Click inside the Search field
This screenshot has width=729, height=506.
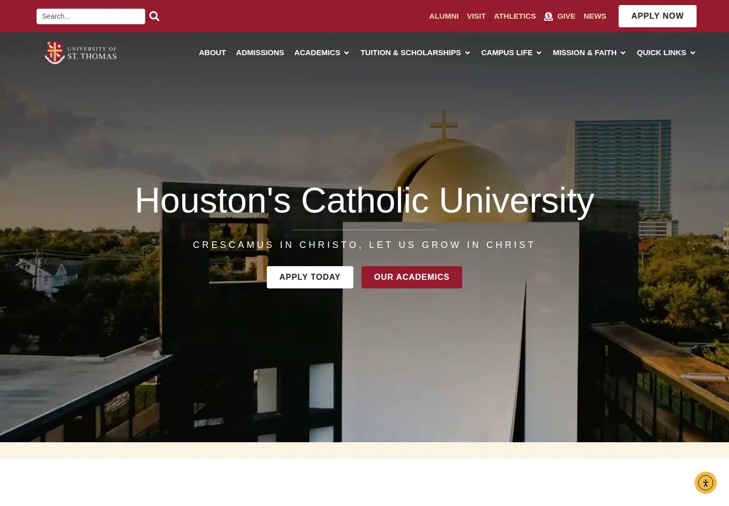(x=91, y=16)
